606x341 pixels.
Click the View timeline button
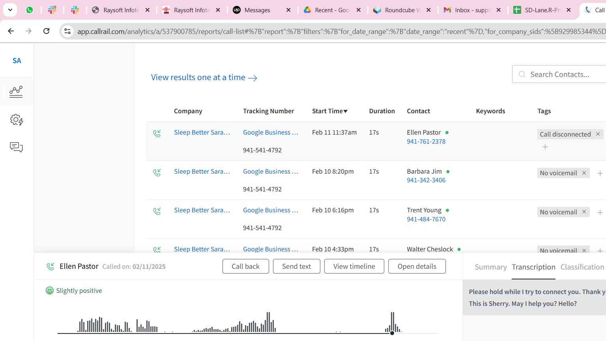pos(354,266)
